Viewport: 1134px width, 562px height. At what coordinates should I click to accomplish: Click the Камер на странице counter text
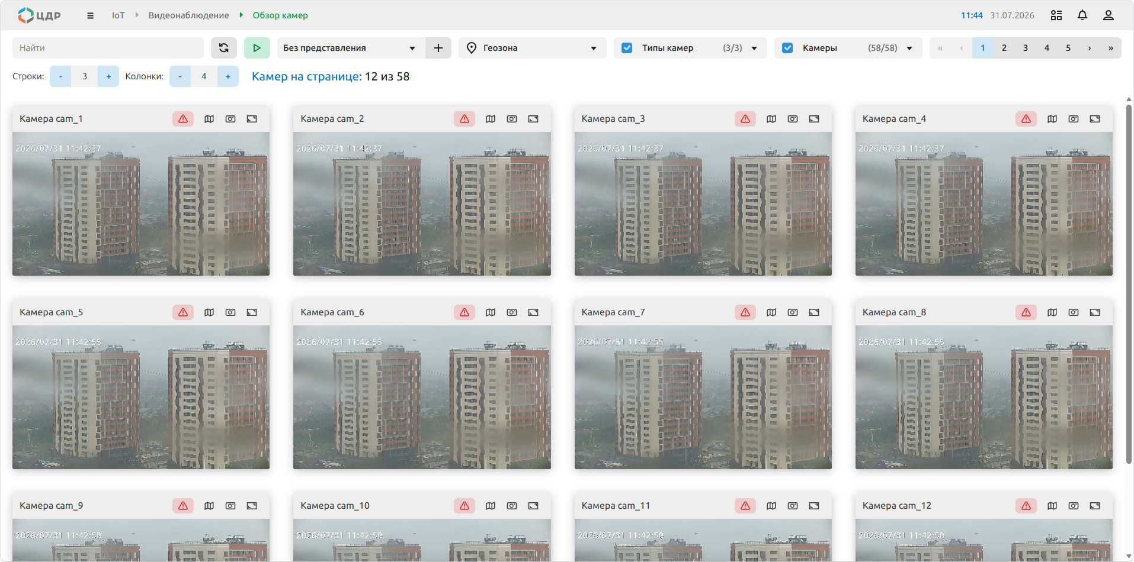coord(331,76)
